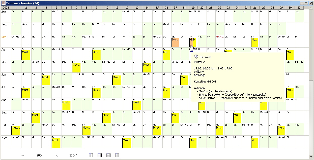Click the leftmost column-view icon in bottom bar
The width and height of the screenshot is (314, 160).
91,155
